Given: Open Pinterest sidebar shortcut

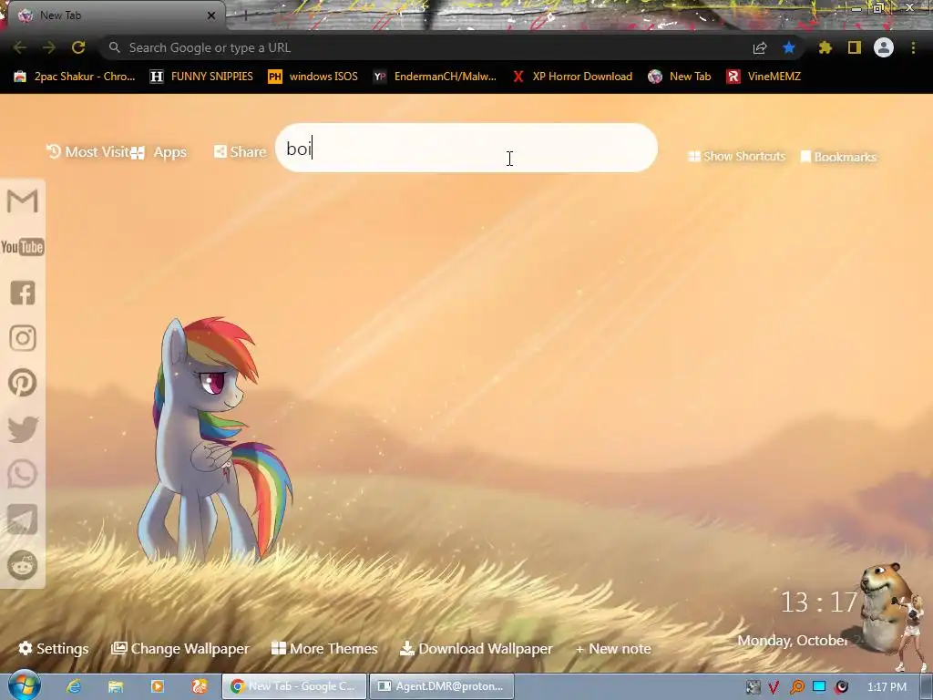Looking at the screenshot, I should click(x=23, y=383).
